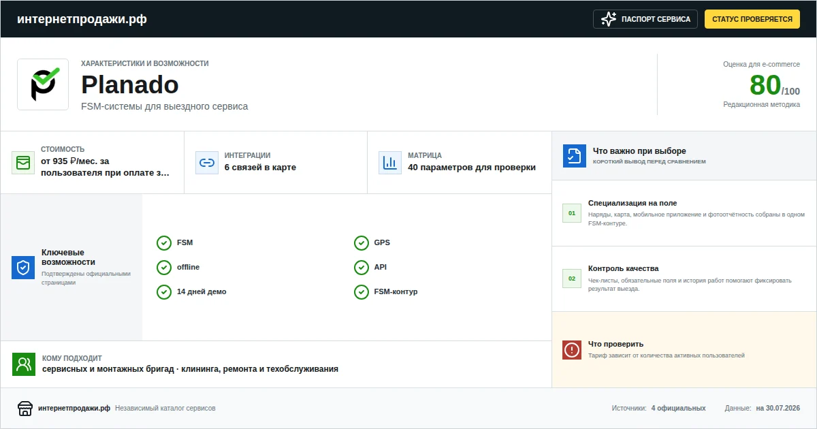Click the Стоимость label
This screenshot has height=429, width=817.
pyautogui.click(x=63, y=149)
